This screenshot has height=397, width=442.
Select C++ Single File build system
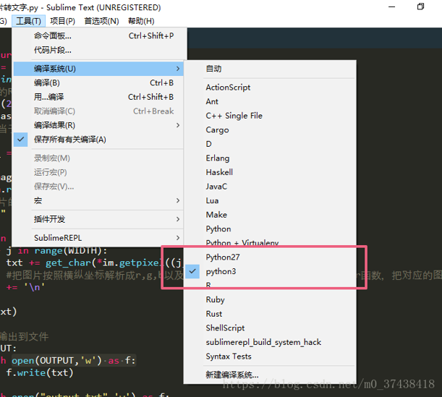tap(234, 116)
